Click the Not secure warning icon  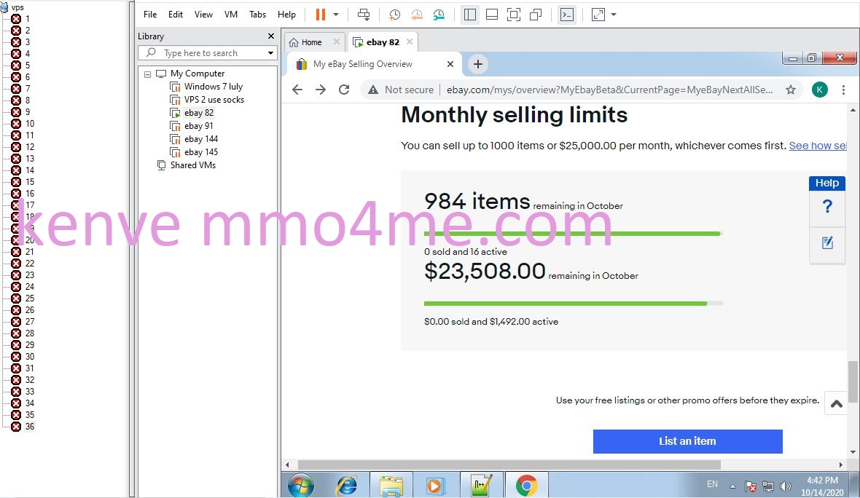[x=373, y=90]
